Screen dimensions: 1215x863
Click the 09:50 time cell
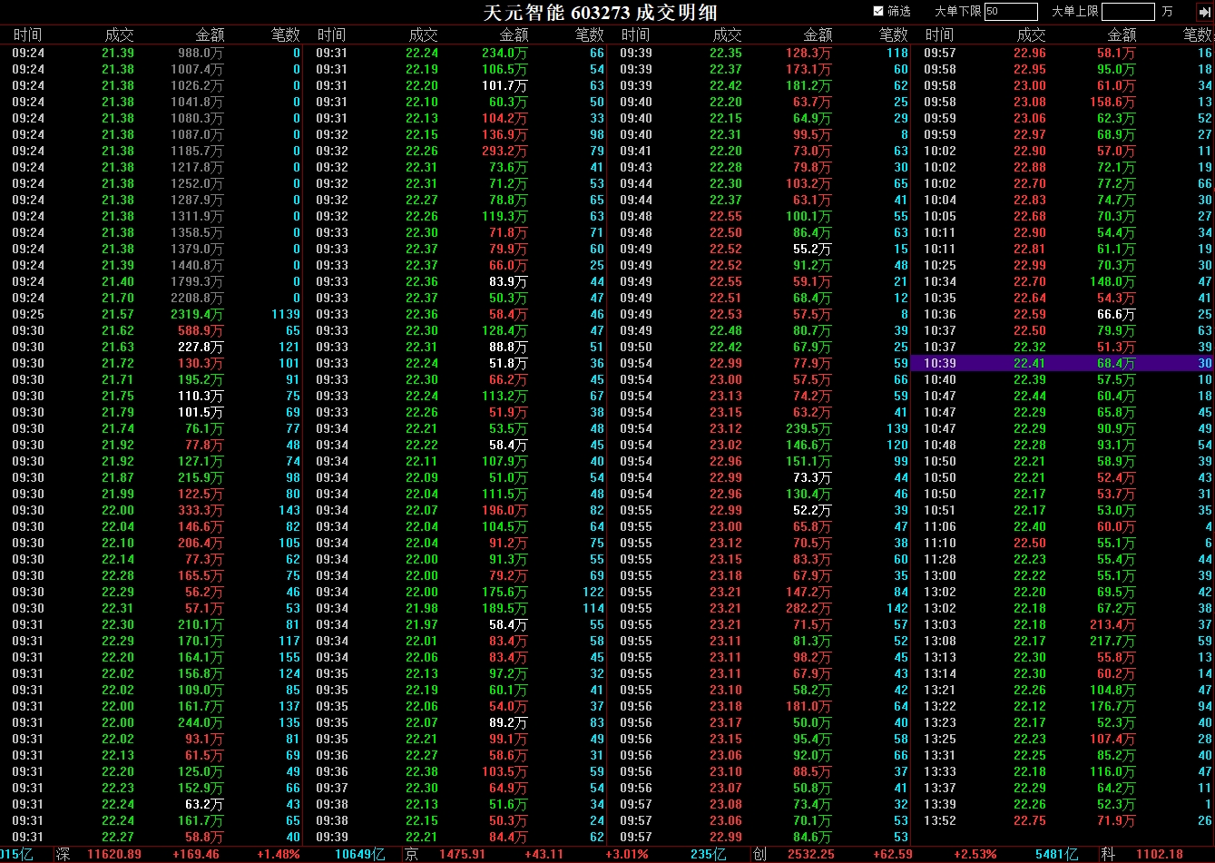636,347
